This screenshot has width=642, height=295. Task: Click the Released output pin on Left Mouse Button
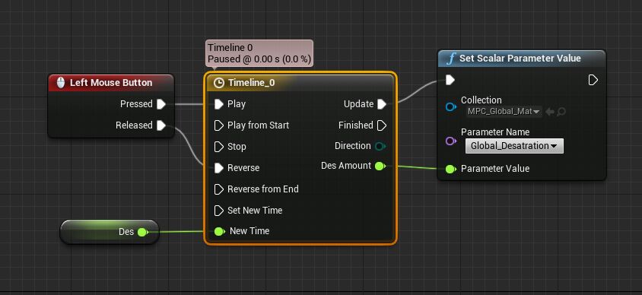pos(161,125)
